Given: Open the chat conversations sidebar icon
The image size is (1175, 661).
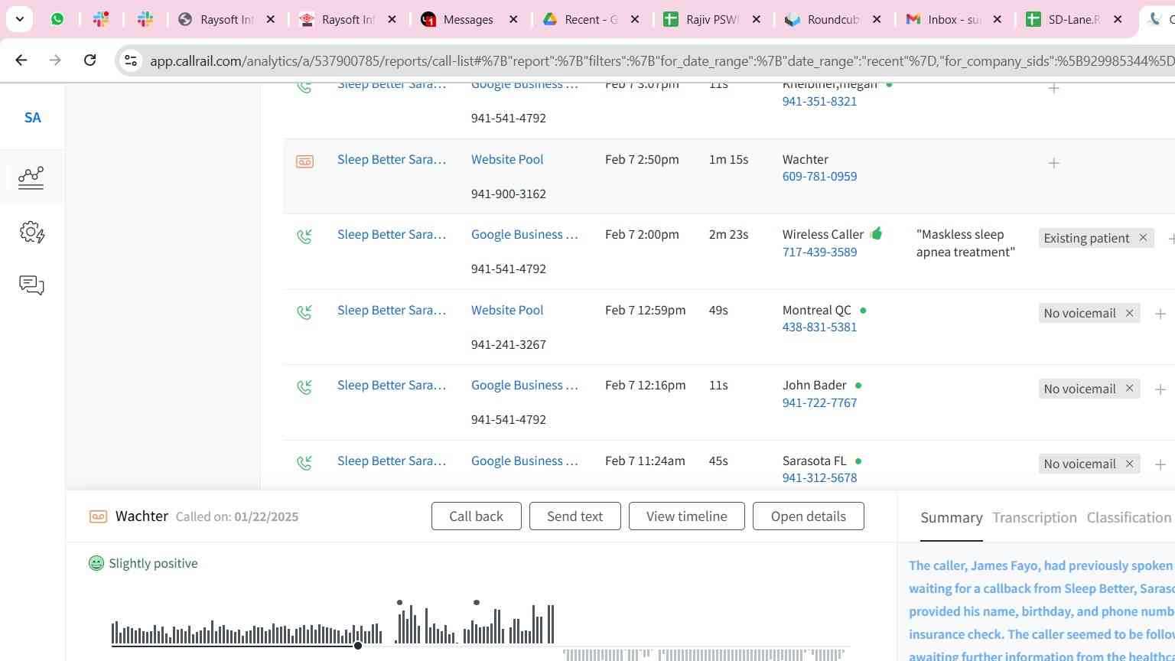Looking at the screenshot, I should coord(31,285).
